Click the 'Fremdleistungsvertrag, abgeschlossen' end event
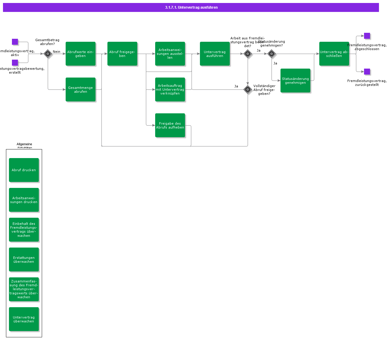The width and height of the screenshot is (390, 340). pos(367,36)
